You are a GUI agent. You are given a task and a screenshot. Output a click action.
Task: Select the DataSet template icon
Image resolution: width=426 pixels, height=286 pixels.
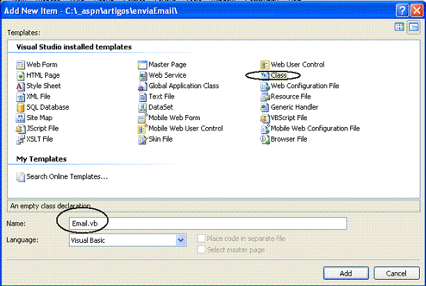coord(143,107)
